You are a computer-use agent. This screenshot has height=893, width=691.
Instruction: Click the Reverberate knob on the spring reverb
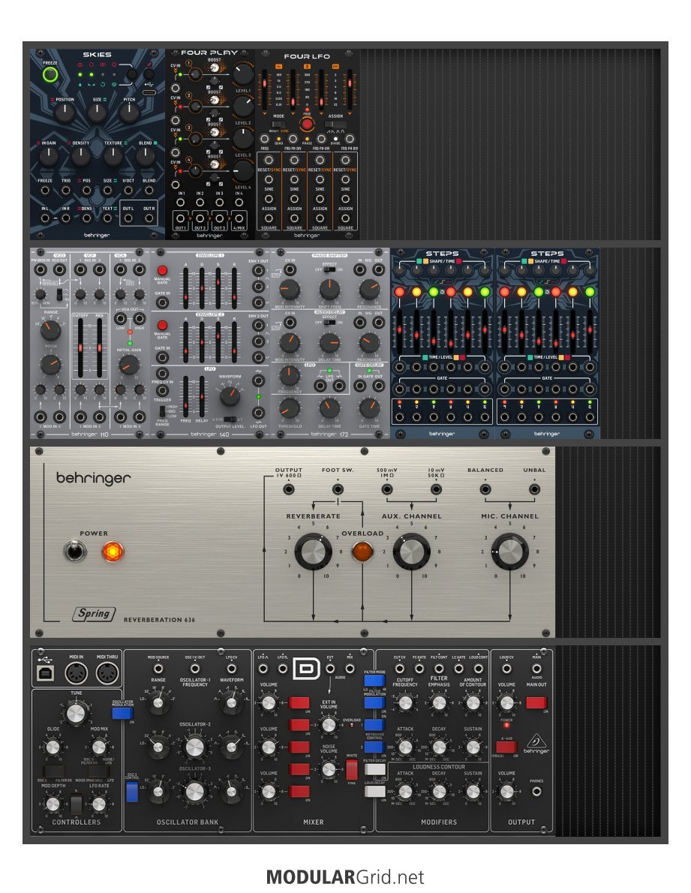[313, 552]
